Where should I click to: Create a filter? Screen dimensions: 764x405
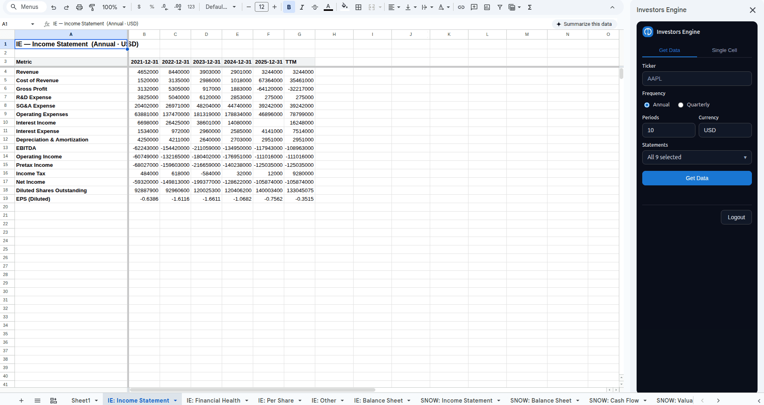pyautogui.click(x=500, y=7)
